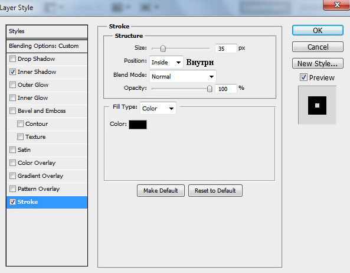This screenshot has height=273, width=350.
Task: Enable Bevel and Emboss checkbox
Action: click(x=12, y=111)
